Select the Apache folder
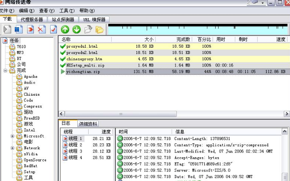The width and height of the screenshot is (290, 181). (x=31, y=76)
